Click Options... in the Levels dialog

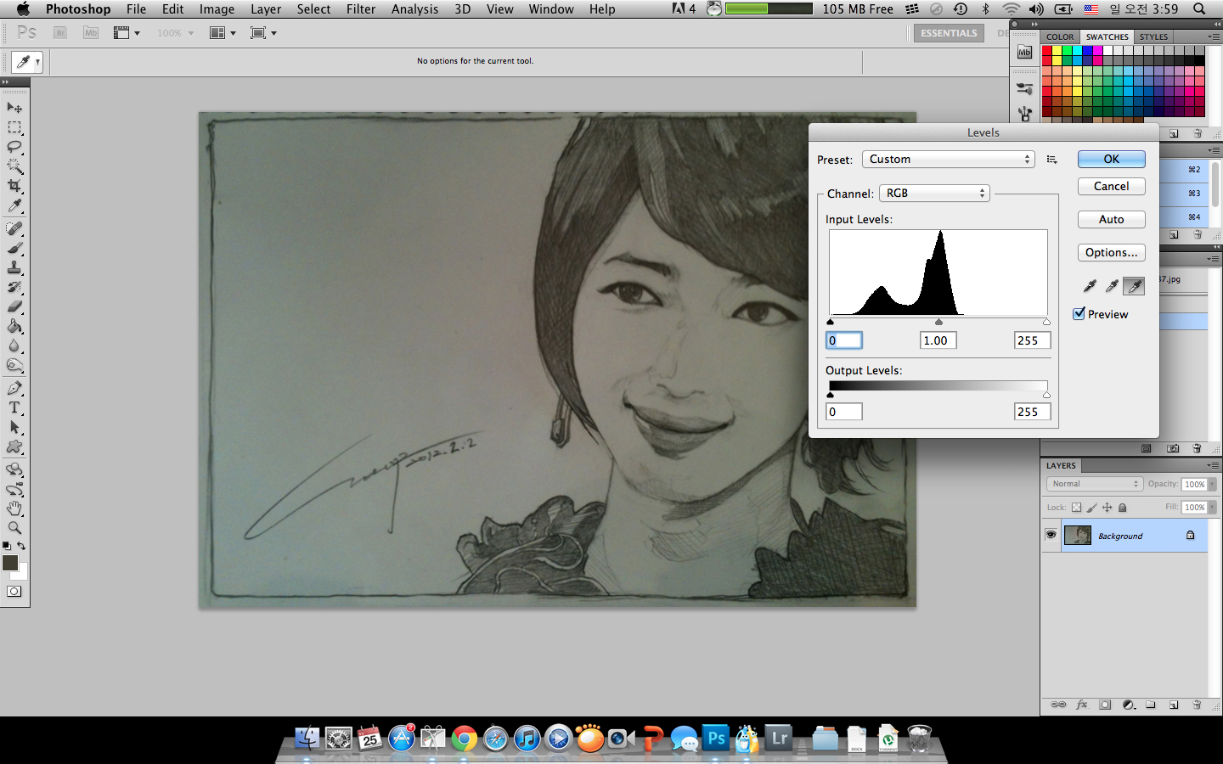click(1112, 252)
